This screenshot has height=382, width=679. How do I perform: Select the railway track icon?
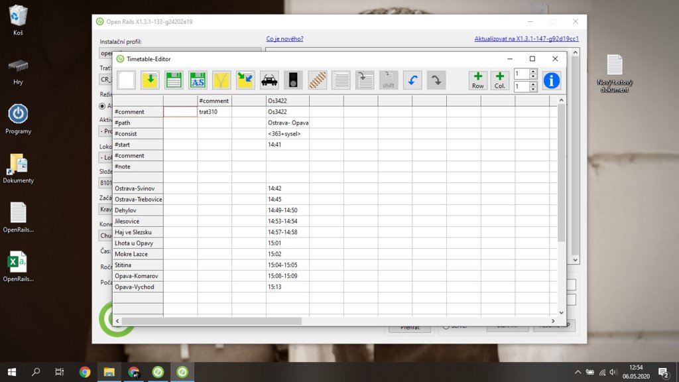coord(318,80)
